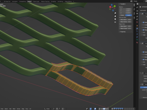Open the Mesh menu in viewport header

tap(14, 109)
